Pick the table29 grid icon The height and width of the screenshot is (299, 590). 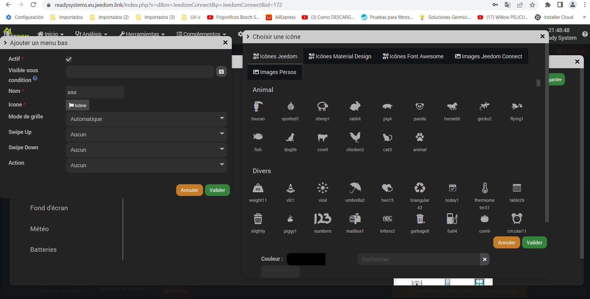(517, 188)
